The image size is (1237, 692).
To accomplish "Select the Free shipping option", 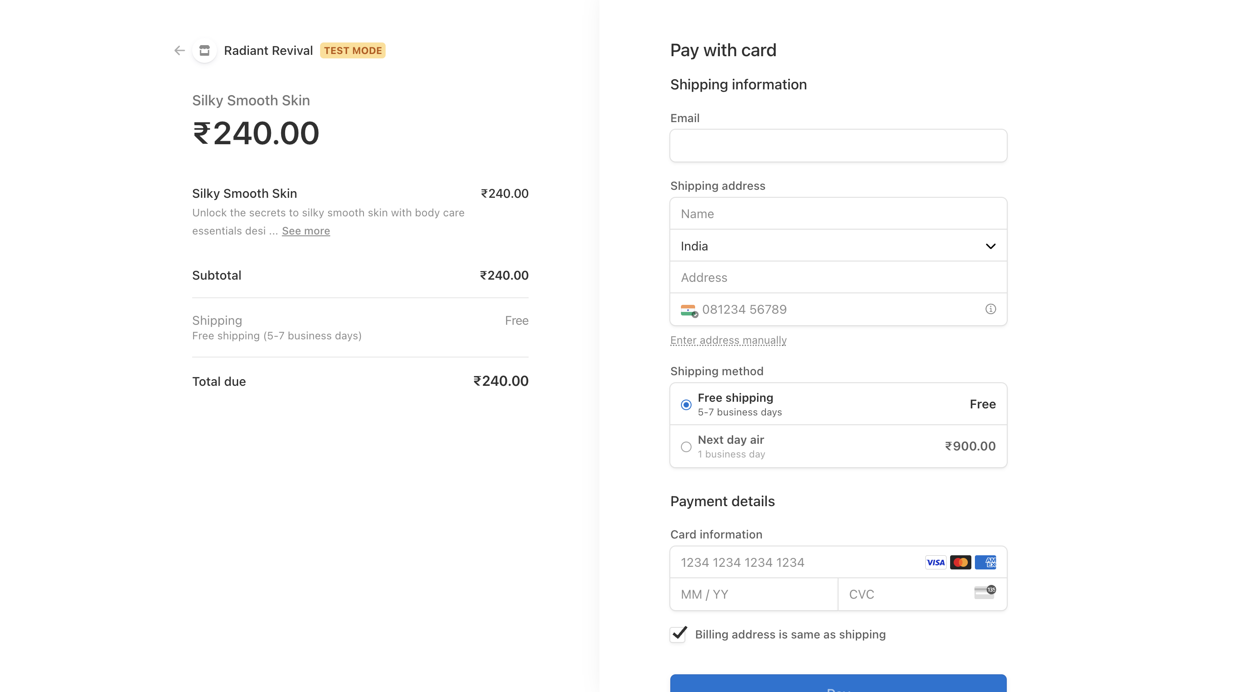I will (x=686, y=404).
